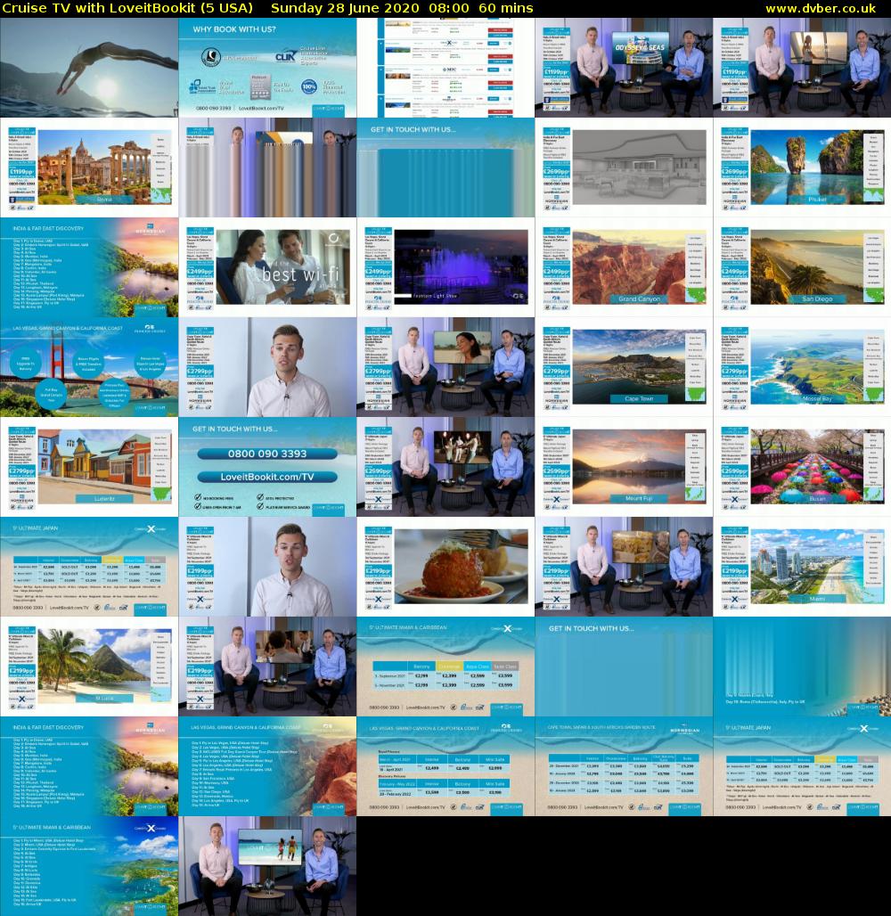Click the Platinum Service Award checkmark
Screen dimensions: 891x916
click(x=260, y=506)
